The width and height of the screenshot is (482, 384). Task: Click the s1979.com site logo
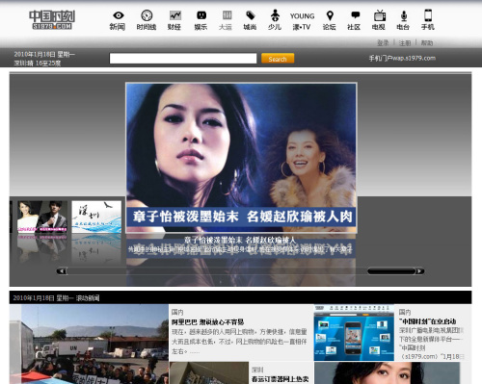(52, 20)
